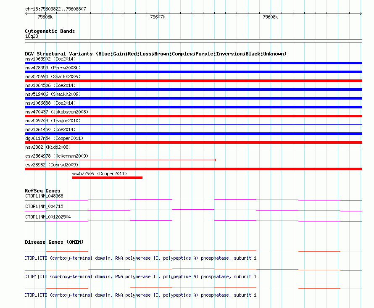Click the esv28962 (Conrad2009) label

tap(52, 165)
